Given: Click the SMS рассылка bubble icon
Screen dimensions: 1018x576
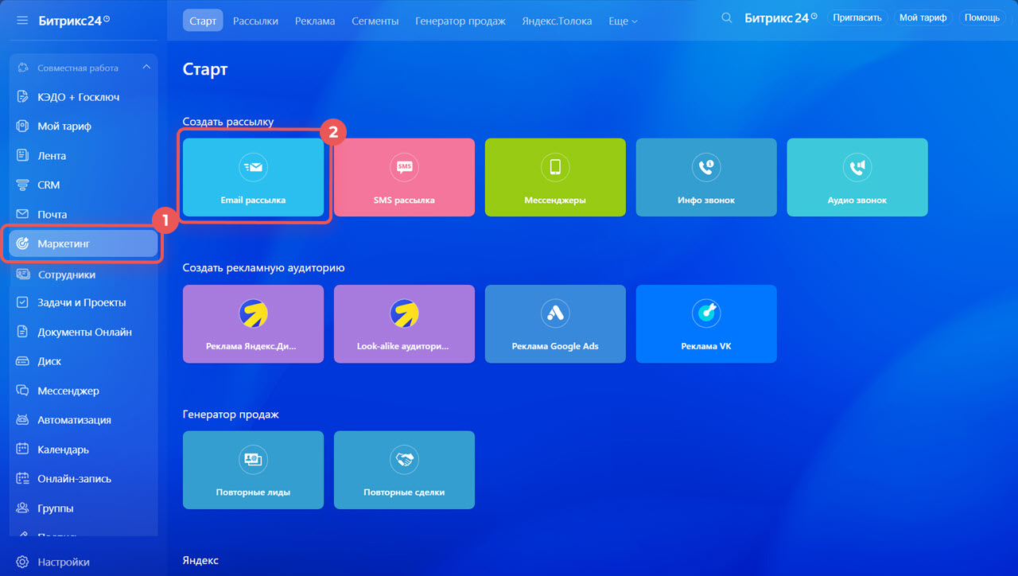Looking at the screenshot, I should 404,167.
